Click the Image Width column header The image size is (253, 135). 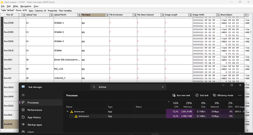(202, 15)
